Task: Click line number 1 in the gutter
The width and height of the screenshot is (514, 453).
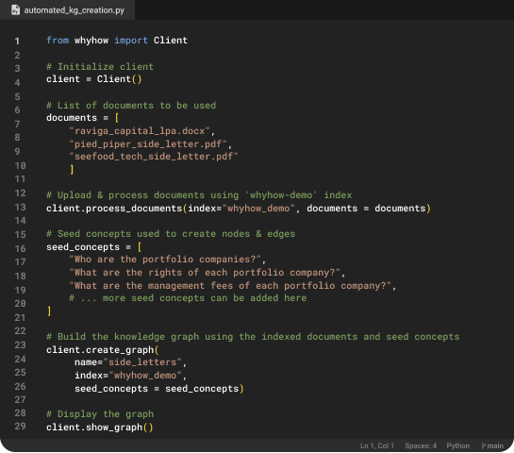Action: [x=17, y=42]
